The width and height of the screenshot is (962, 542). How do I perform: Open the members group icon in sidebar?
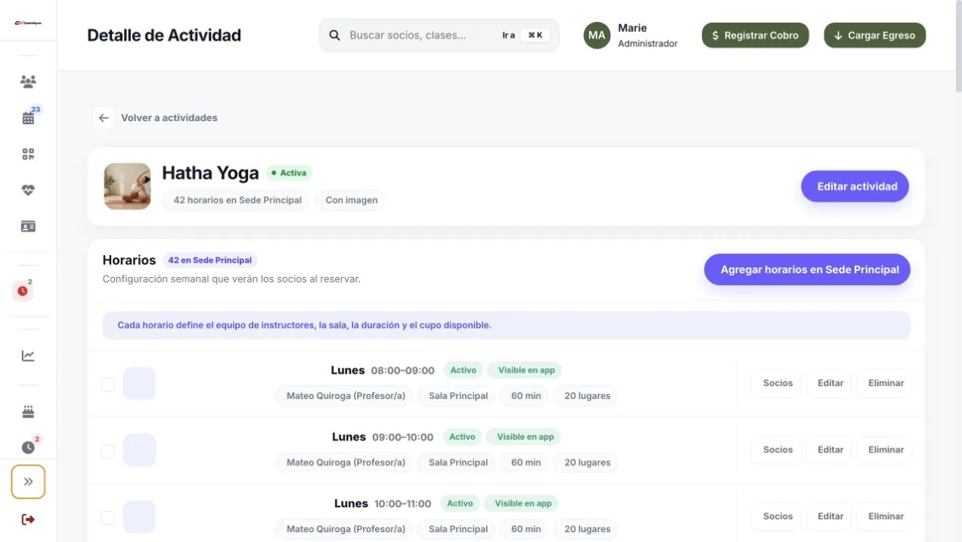coord(28,82)
